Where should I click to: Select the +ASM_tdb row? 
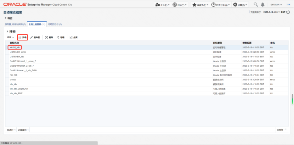tap(147, 48)
